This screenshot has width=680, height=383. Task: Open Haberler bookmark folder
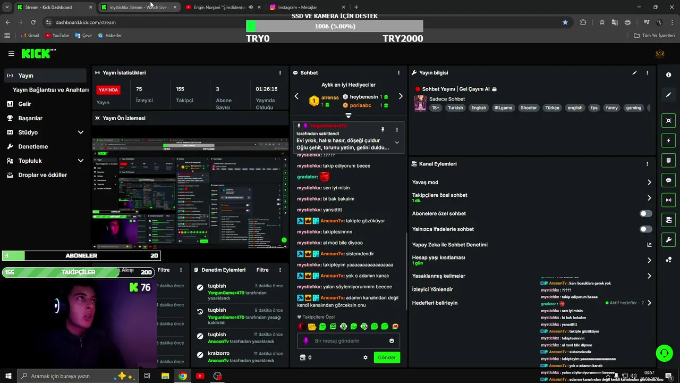coord(109,36)
